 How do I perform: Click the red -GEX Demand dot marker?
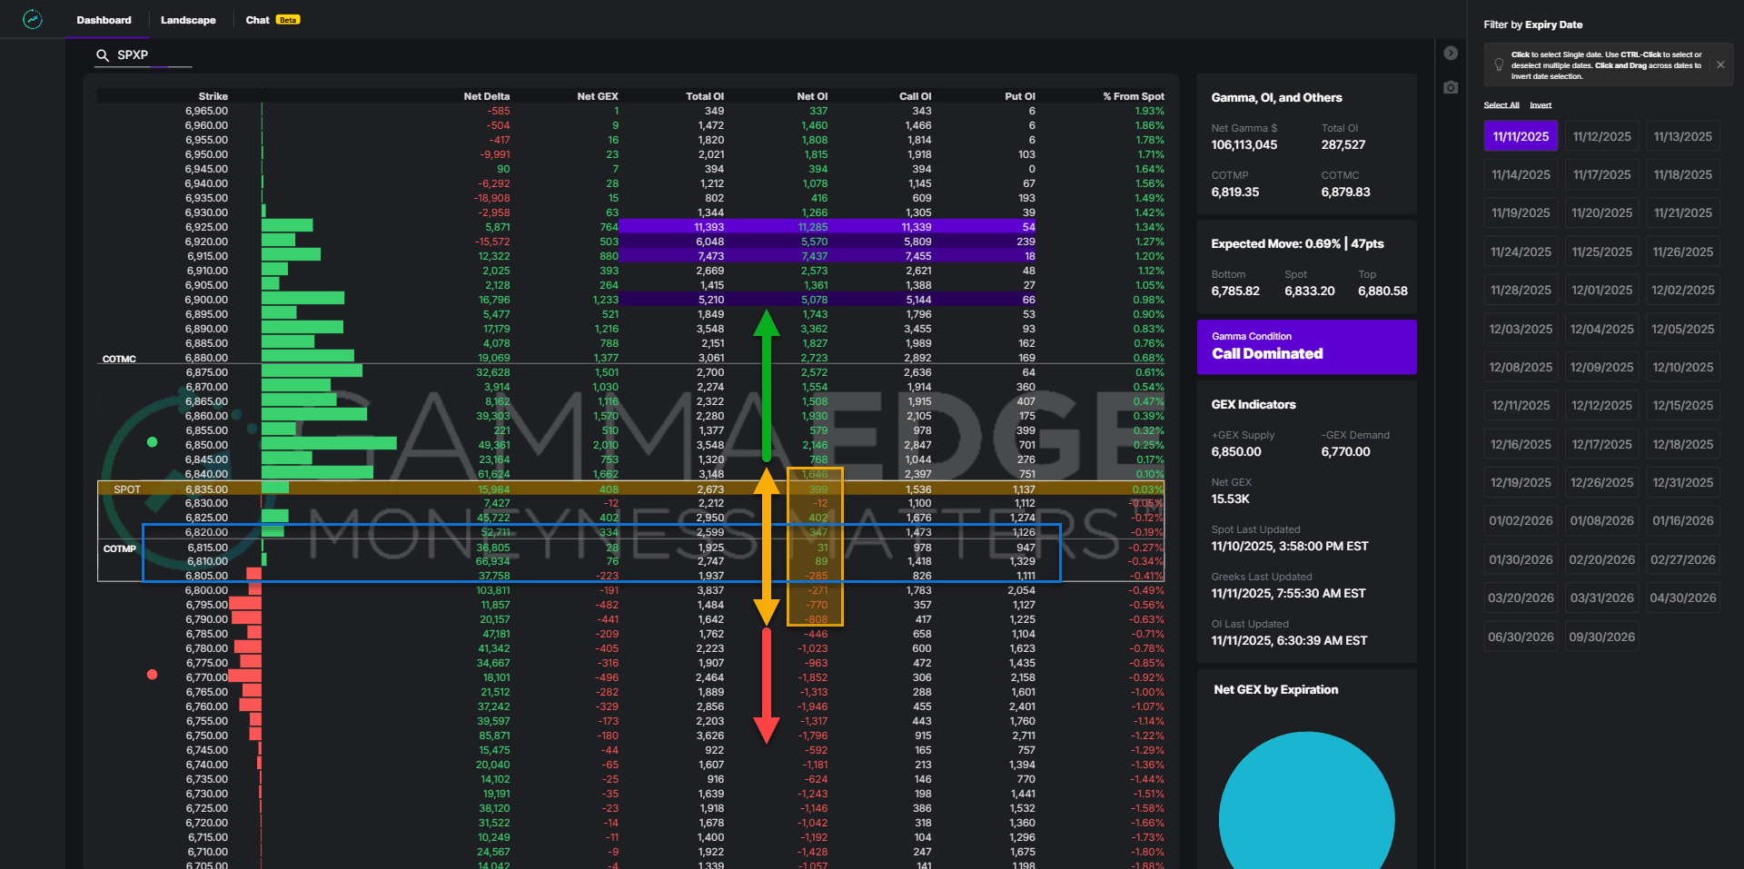(x=153, y=675)
